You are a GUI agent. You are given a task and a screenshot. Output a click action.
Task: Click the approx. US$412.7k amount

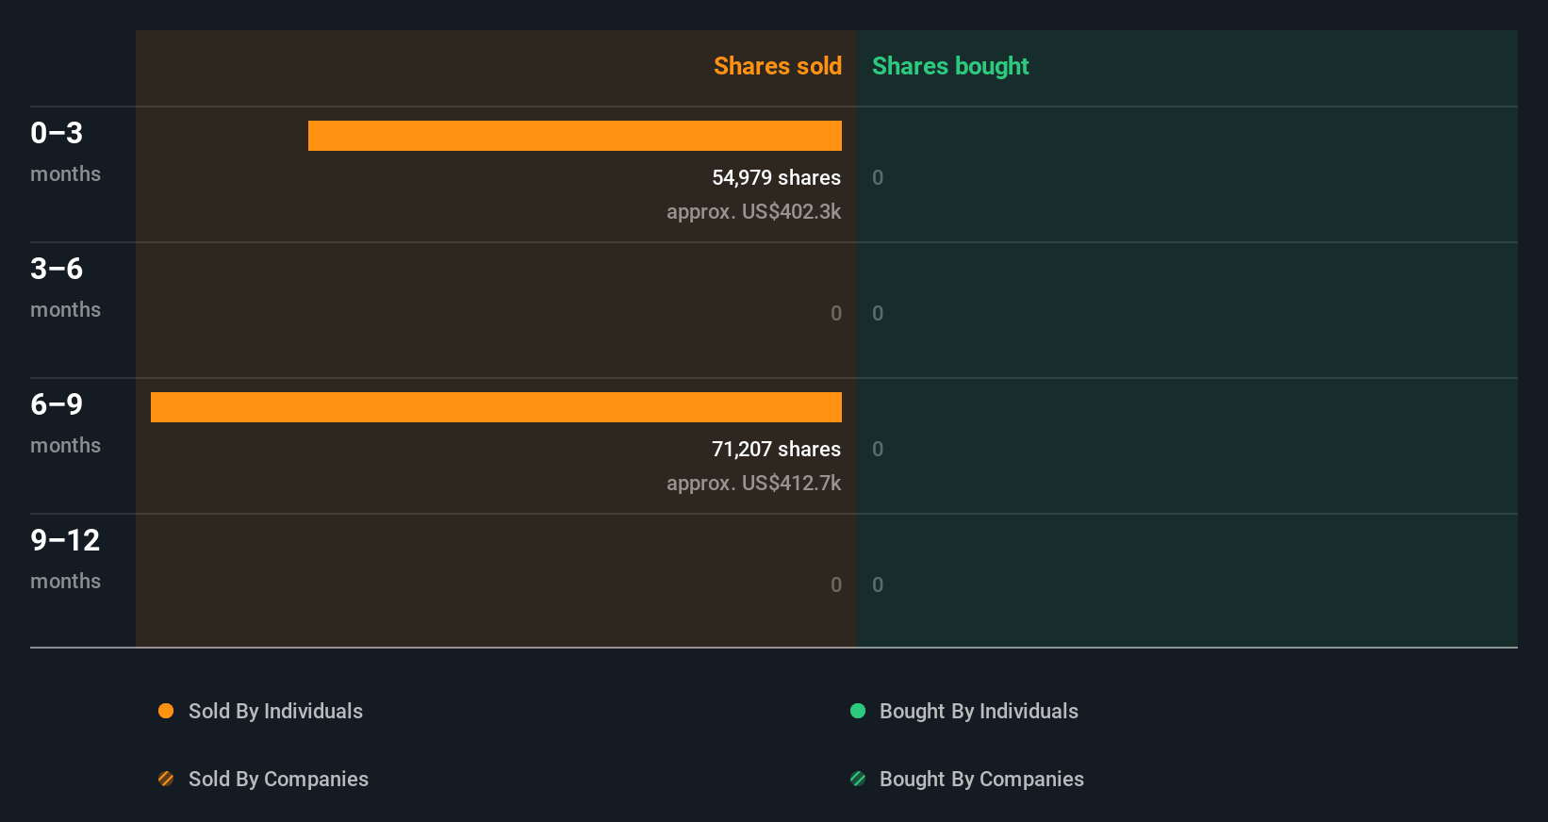tap(753, 483)
